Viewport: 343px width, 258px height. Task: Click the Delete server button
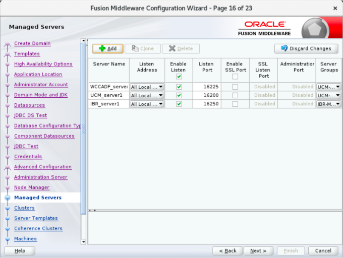[x=181, y=48]
